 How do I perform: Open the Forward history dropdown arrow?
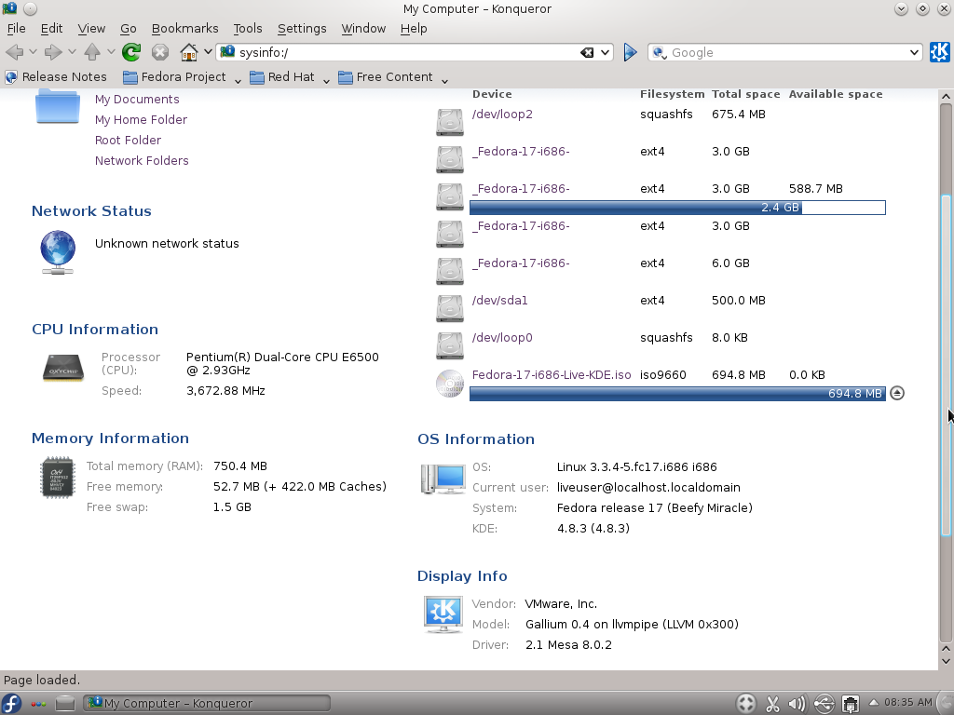pyautogui.click(x=72, y=52)
